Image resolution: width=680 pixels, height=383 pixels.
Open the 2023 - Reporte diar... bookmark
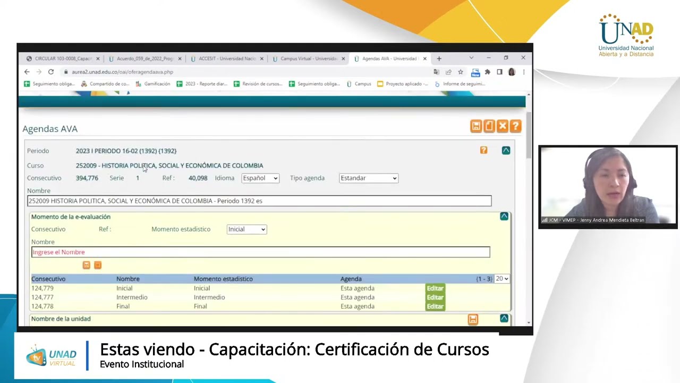[x=202, y=84]
